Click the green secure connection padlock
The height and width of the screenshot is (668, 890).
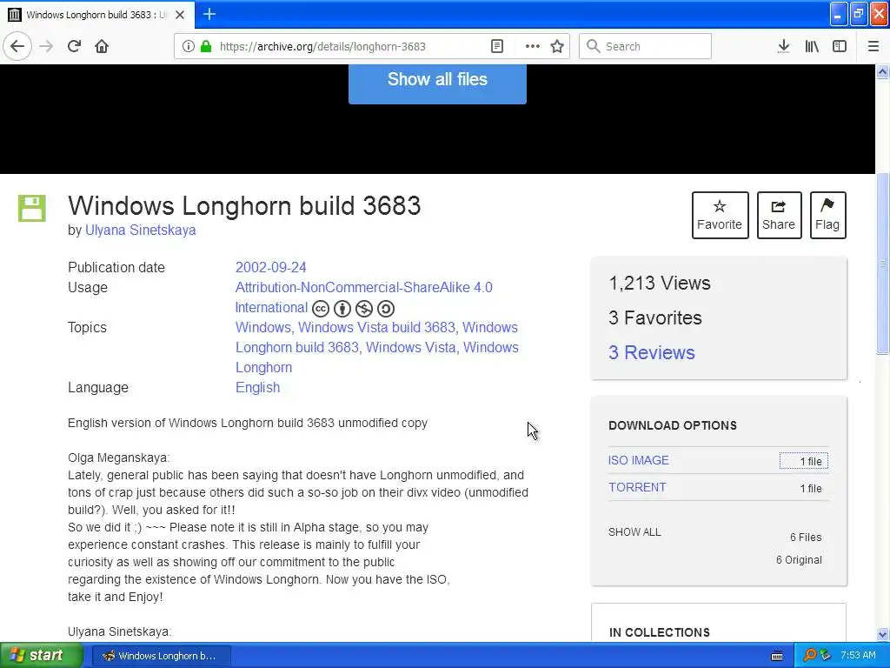click(206, 46)
